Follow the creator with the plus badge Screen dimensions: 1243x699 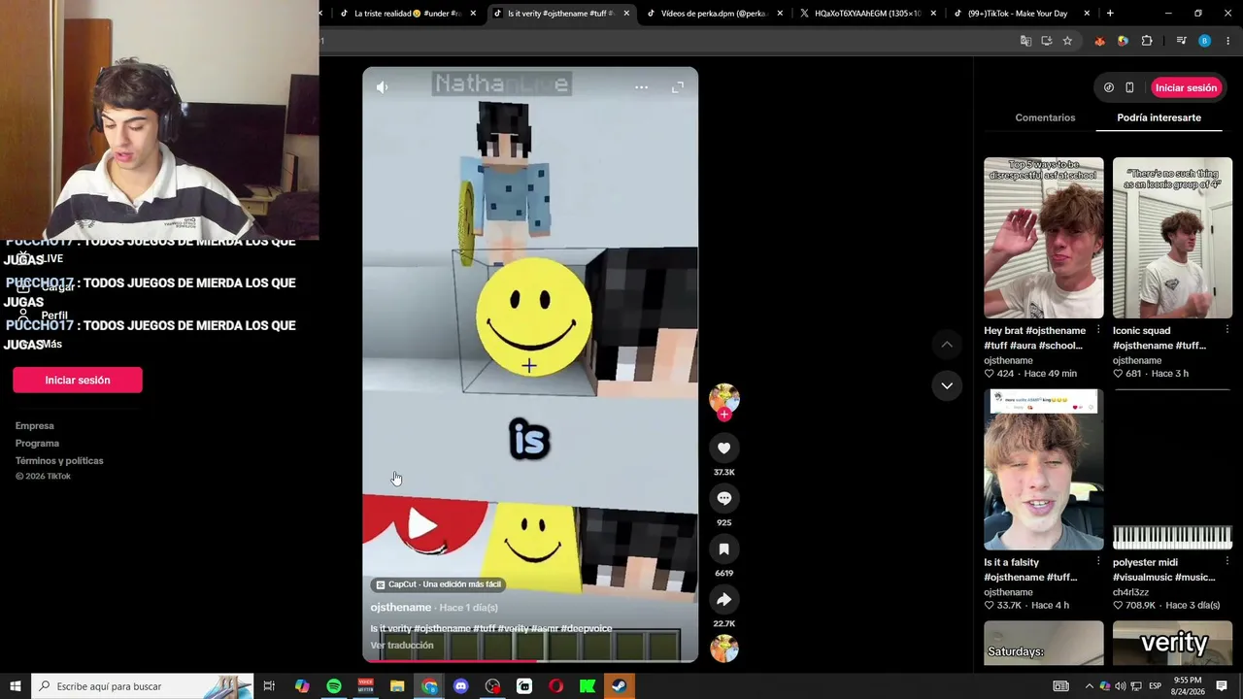724,415
